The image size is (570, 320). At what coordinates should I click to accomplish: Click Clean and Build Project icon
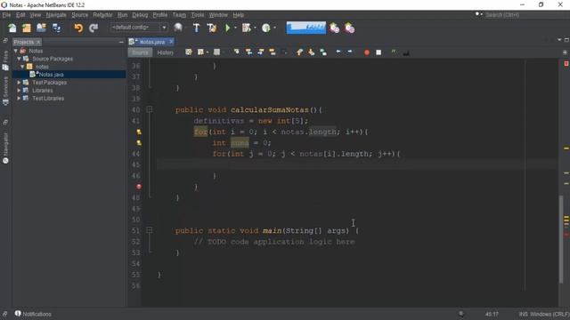212,28
